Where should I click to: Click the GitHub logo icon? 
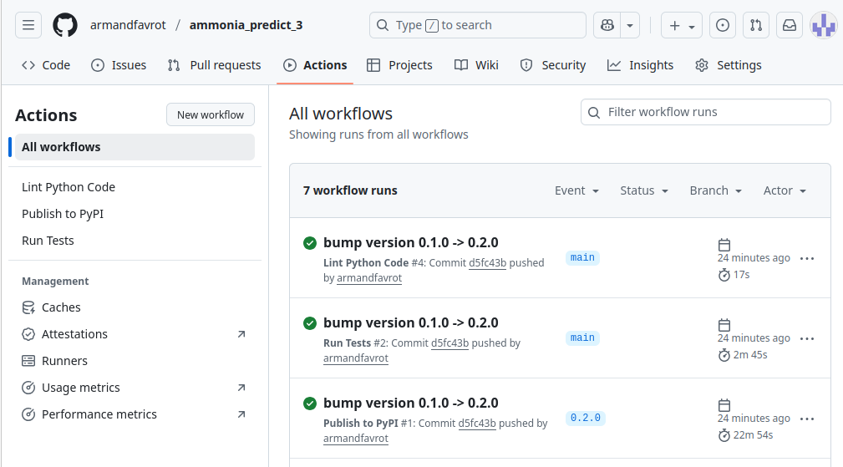65,25
